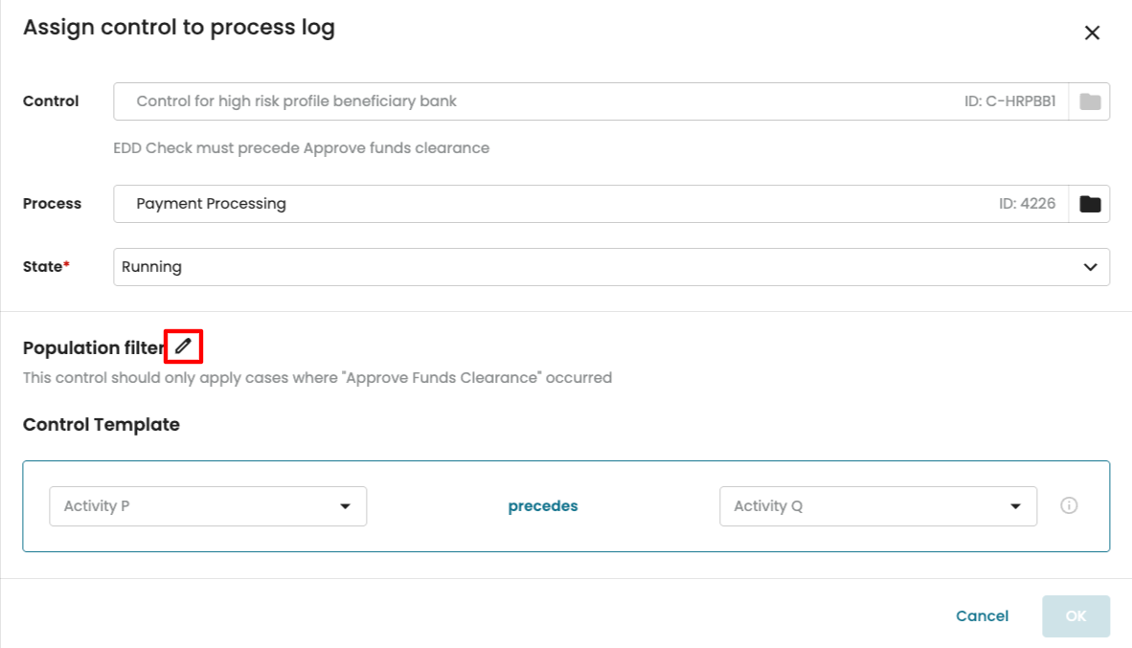Screen dimensions: 1132x648
Task: Expand the Activity Q dropdown
Action: point(862,506)
